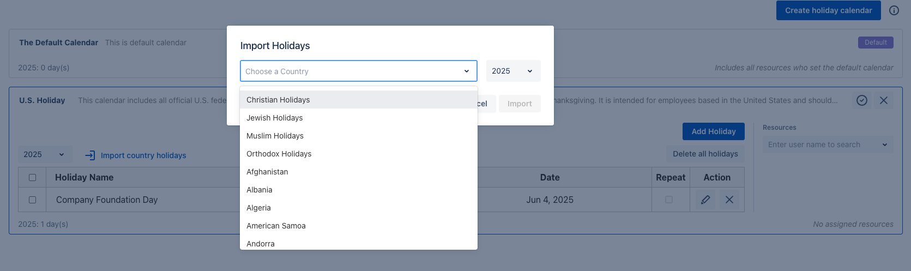
Task: Pick Albania from the country list
Action: click(260, 190)
